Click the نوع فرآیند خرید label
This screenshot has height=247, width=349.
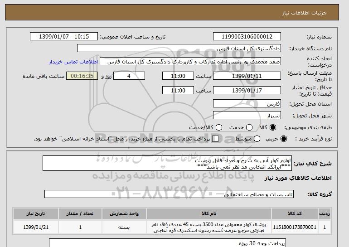pos(313,139)
